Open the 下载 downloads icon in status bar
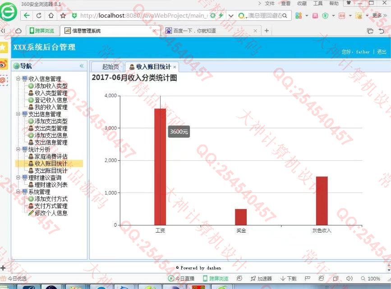The width and height of the screenshot is (391, 289). coord(288,279)
